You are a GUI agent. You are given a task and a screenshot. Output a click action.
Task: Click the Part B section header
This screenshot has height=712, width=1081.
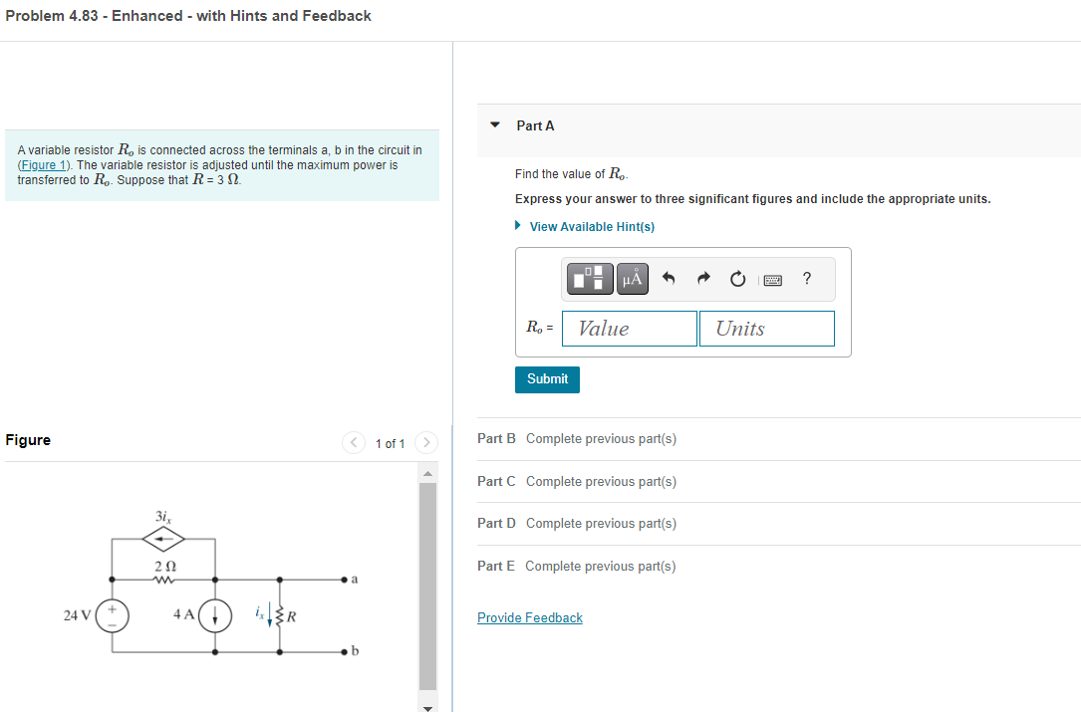point(495,438)
